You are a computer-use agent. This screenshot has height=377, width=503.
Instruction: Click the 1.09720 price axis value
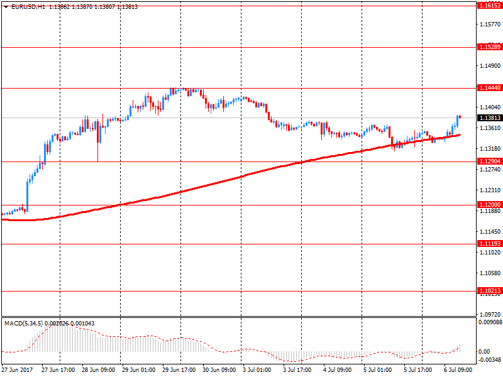490,314
